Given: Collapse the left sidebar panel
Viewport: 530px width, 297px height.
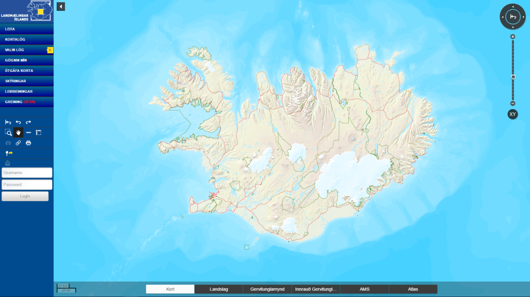Looking at the screenshot, I should 61,7.
